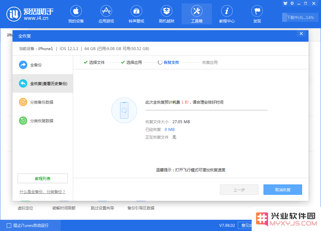Click the restore progress bar
Screen dimensions: 321x231
206,110
